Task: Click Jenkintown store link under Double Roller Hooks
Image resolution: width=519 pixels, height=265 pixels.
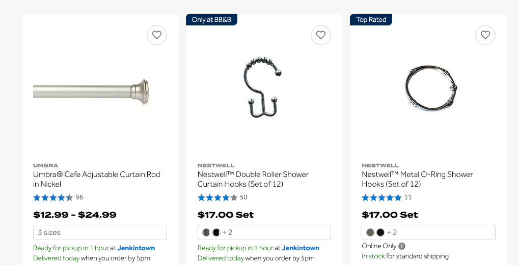Action: pyautogui.click(x=301, y=248)
